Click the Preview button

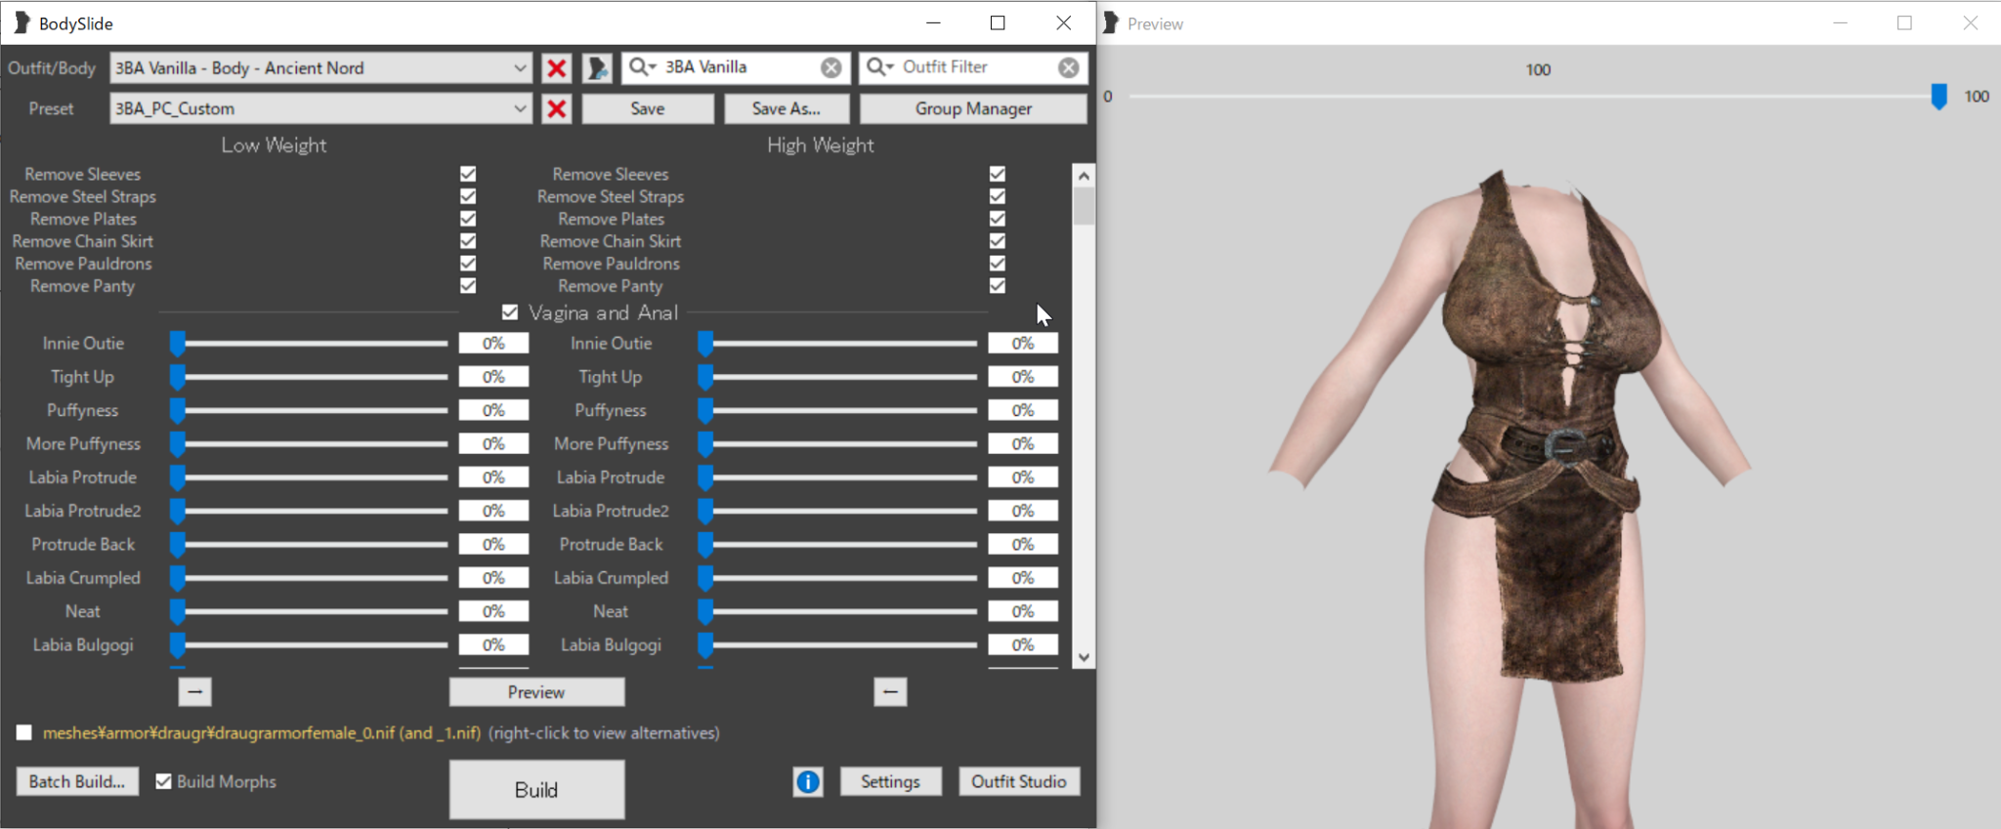point(536,692)
